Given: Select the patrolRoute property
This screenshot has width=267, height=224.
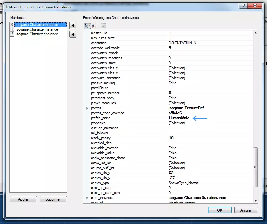Looking at the screenshot, I should tap(100, 88).
